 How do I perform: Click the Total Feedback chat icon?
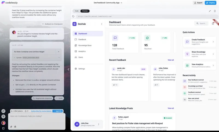coord(115,38)
